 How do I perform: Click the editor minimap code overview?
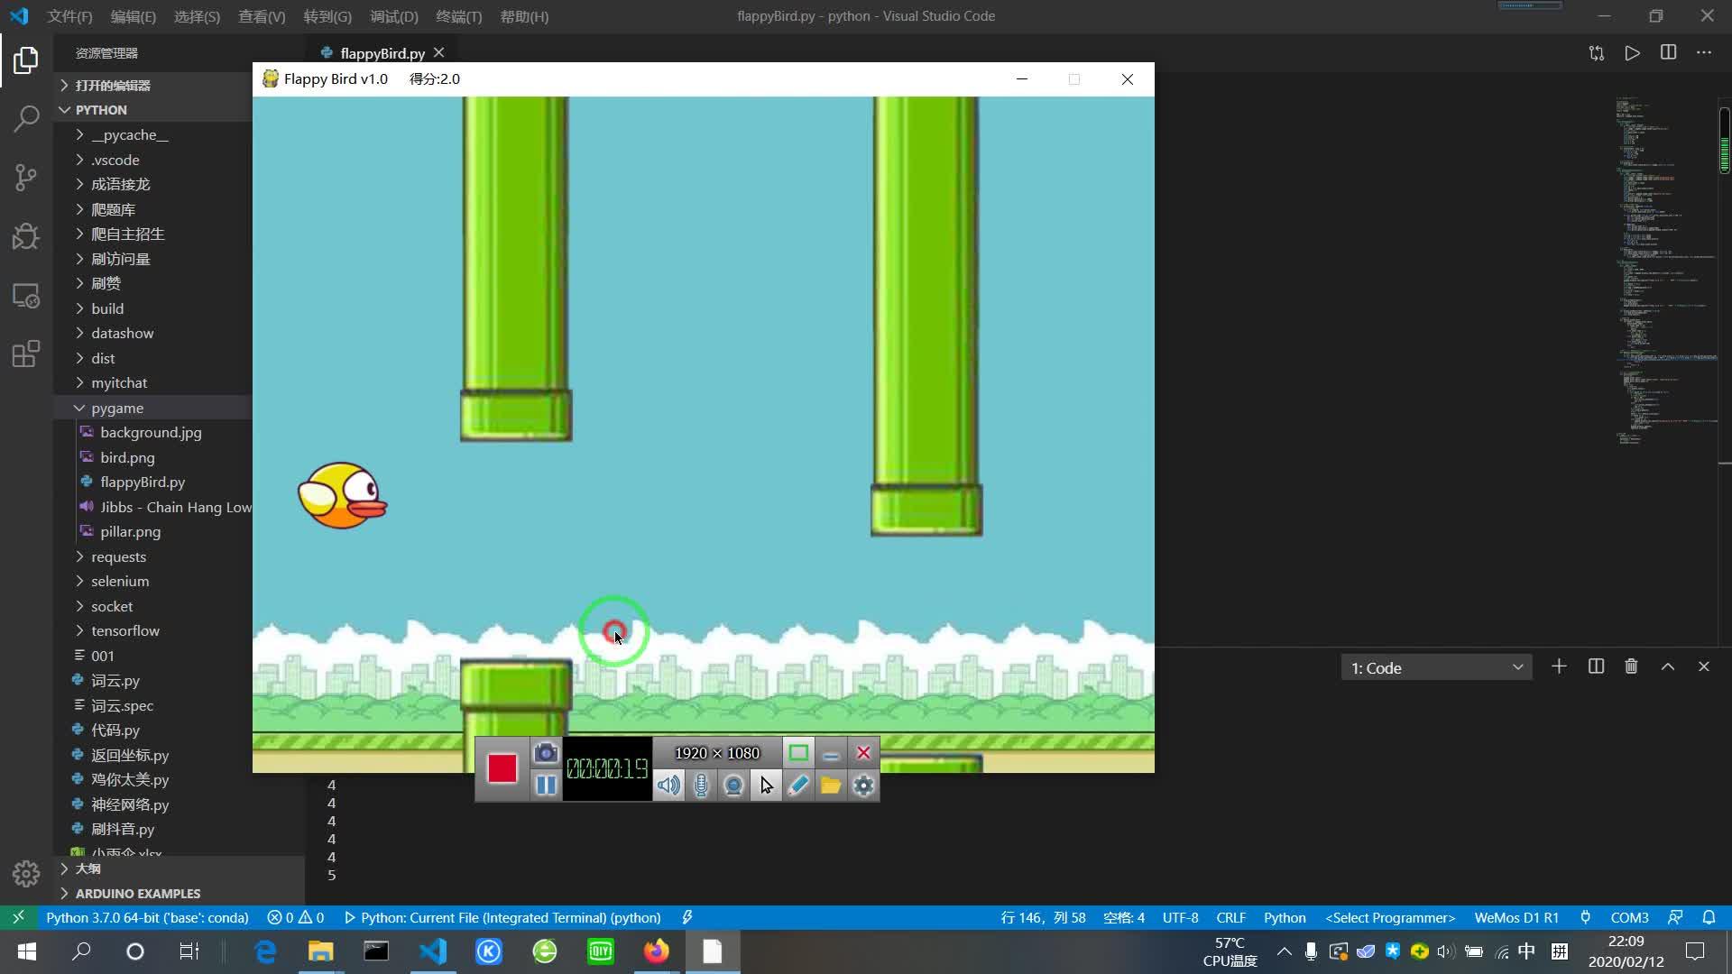pyautogui.click(x=1667, y=271)
